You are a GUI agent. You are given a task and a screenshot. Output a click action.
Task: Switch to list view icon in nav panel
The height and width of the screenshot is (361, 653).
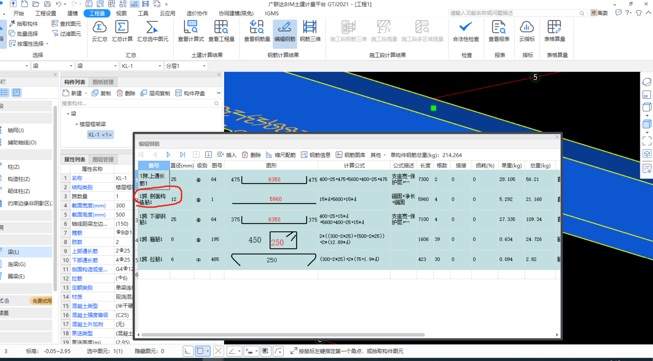pos(5,93)
